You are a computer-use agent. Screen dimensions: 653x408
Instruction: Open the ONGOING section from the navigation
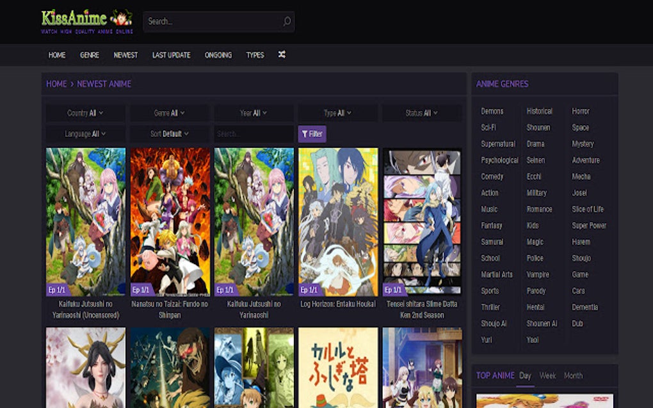pos(218,55)
